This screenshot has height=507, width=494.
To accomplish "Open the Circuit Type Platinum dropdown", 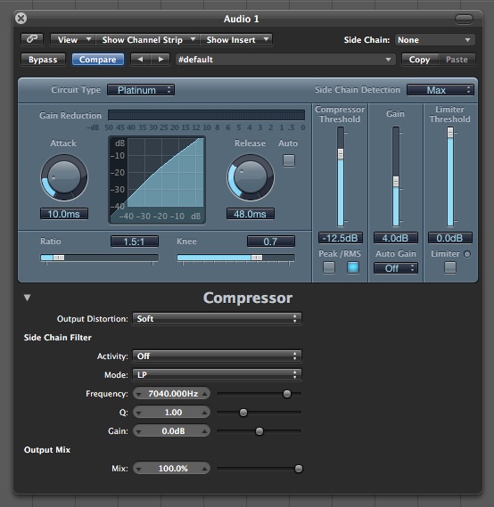I will (x=141, y=90).
